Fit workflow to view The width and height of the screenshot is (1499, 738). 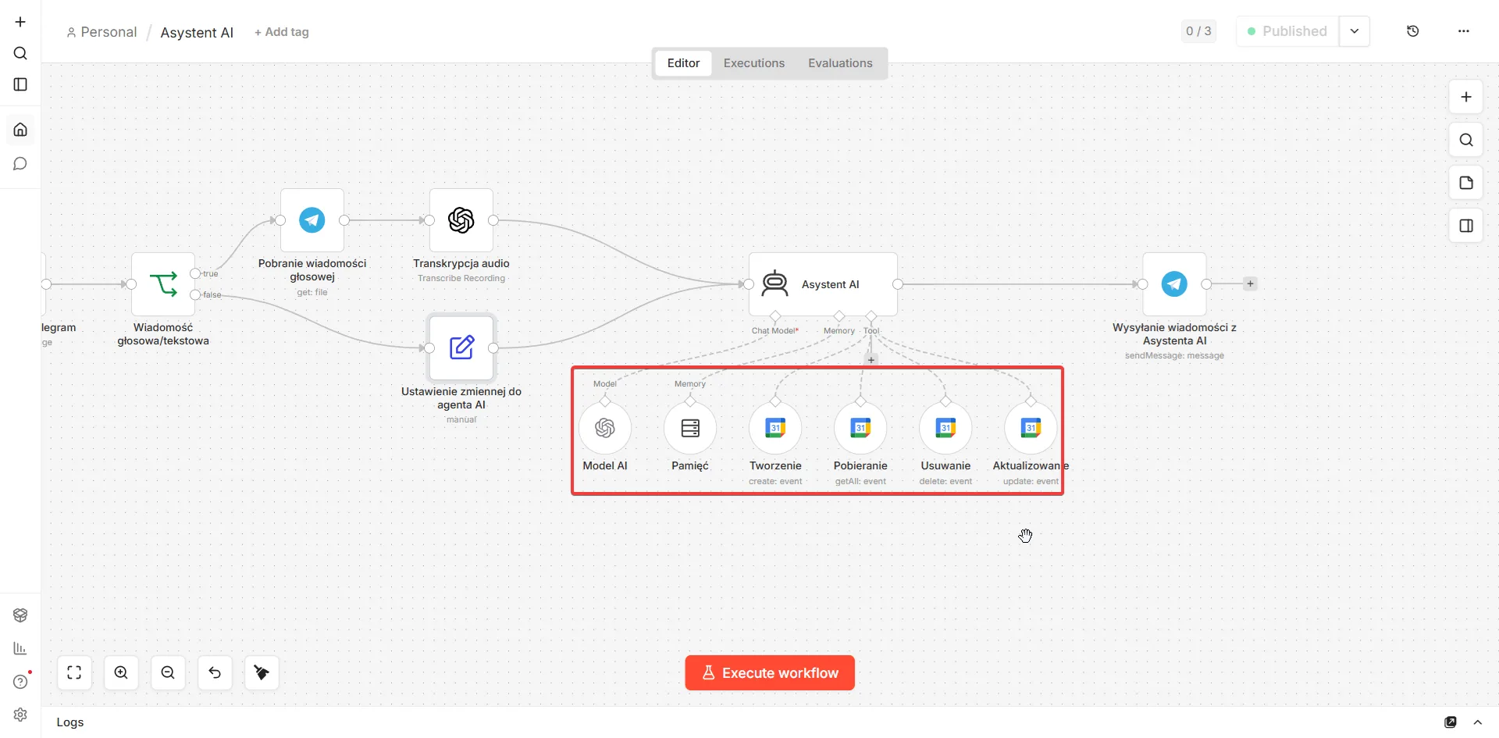pos(74,673)
